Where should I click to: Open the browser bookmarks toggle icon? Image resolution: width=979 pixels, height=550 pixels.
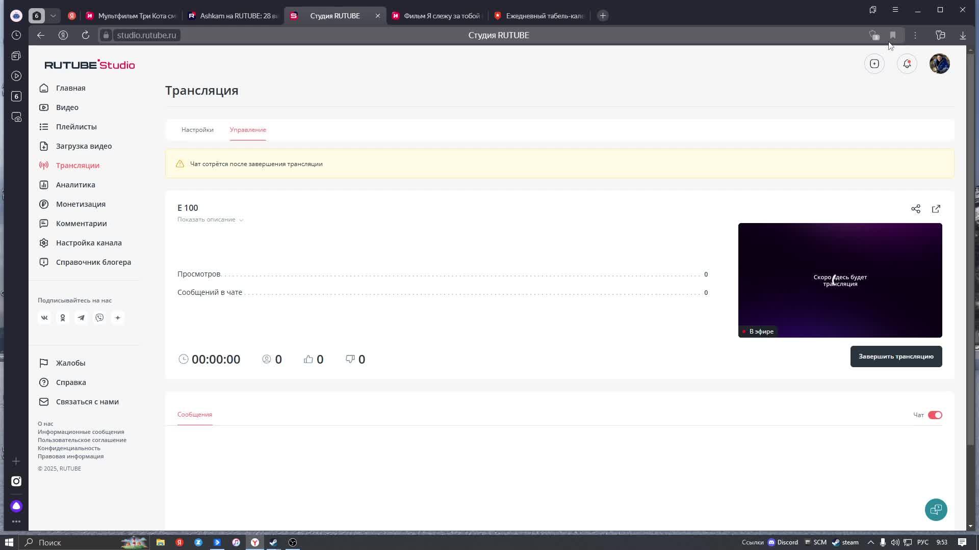coord(893,35)
